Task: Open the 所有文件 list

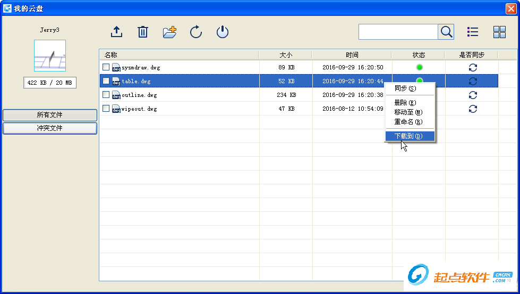Action: [x=50, y=115]
